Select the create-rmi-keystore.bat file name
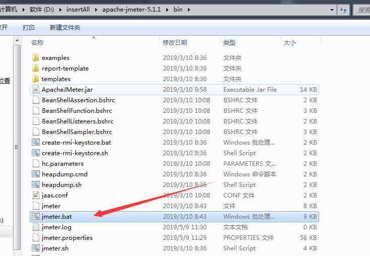 click(77, 143)
